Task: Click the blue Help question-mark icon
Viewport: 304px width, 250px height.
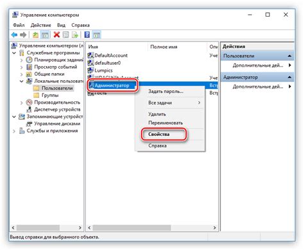Action: tap(87, 35)
